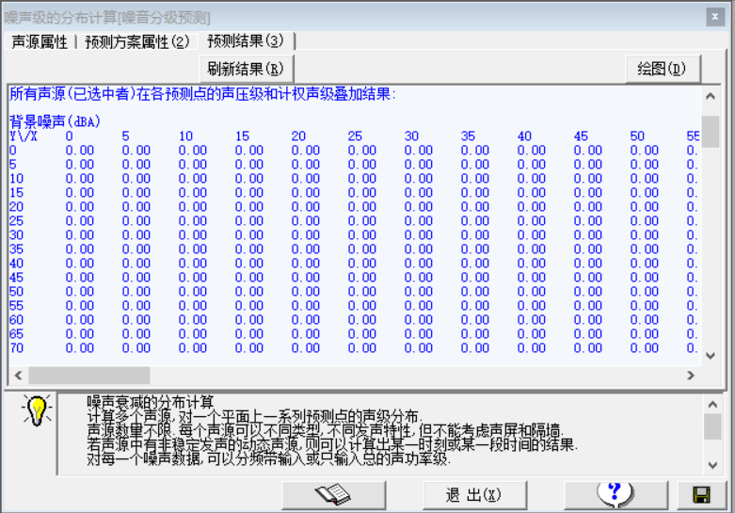Click the question mark help button
The height and width of the screenshot is (513, 735).
pyautogui.click(x=615, y=495)
